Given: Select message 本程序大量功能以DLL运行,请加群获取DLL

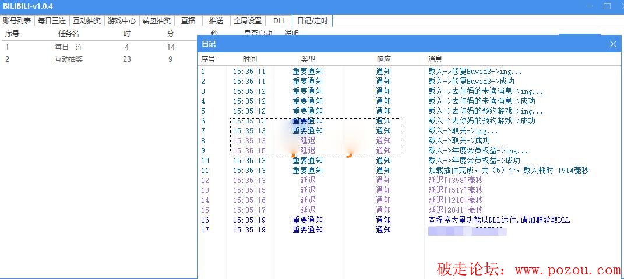Looking at the screenshot, I should click(x=499, y=220).
